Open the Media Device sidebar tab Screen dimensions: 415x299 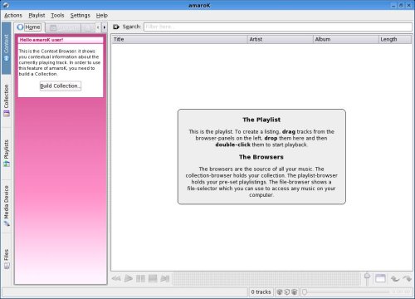tap(7, 206)
